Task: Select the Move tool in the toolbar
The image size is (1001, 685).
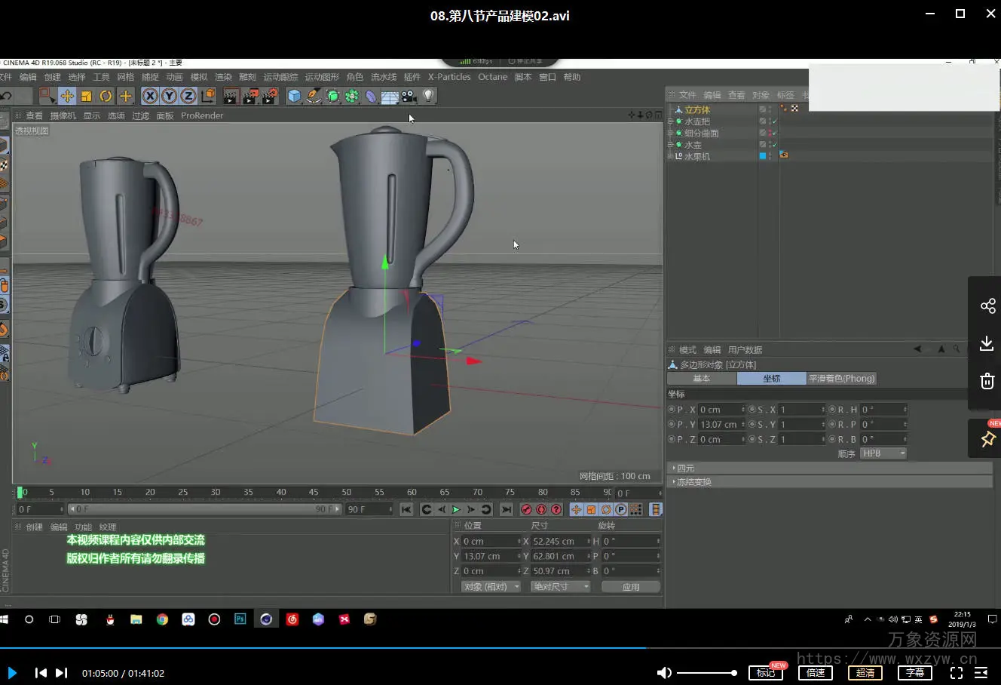Action: (x=67, y=96)
